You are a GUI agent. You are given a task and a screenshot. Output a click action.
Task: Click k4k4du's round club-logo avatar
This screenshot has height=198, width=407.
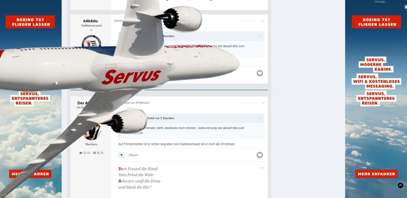point(91,41)
